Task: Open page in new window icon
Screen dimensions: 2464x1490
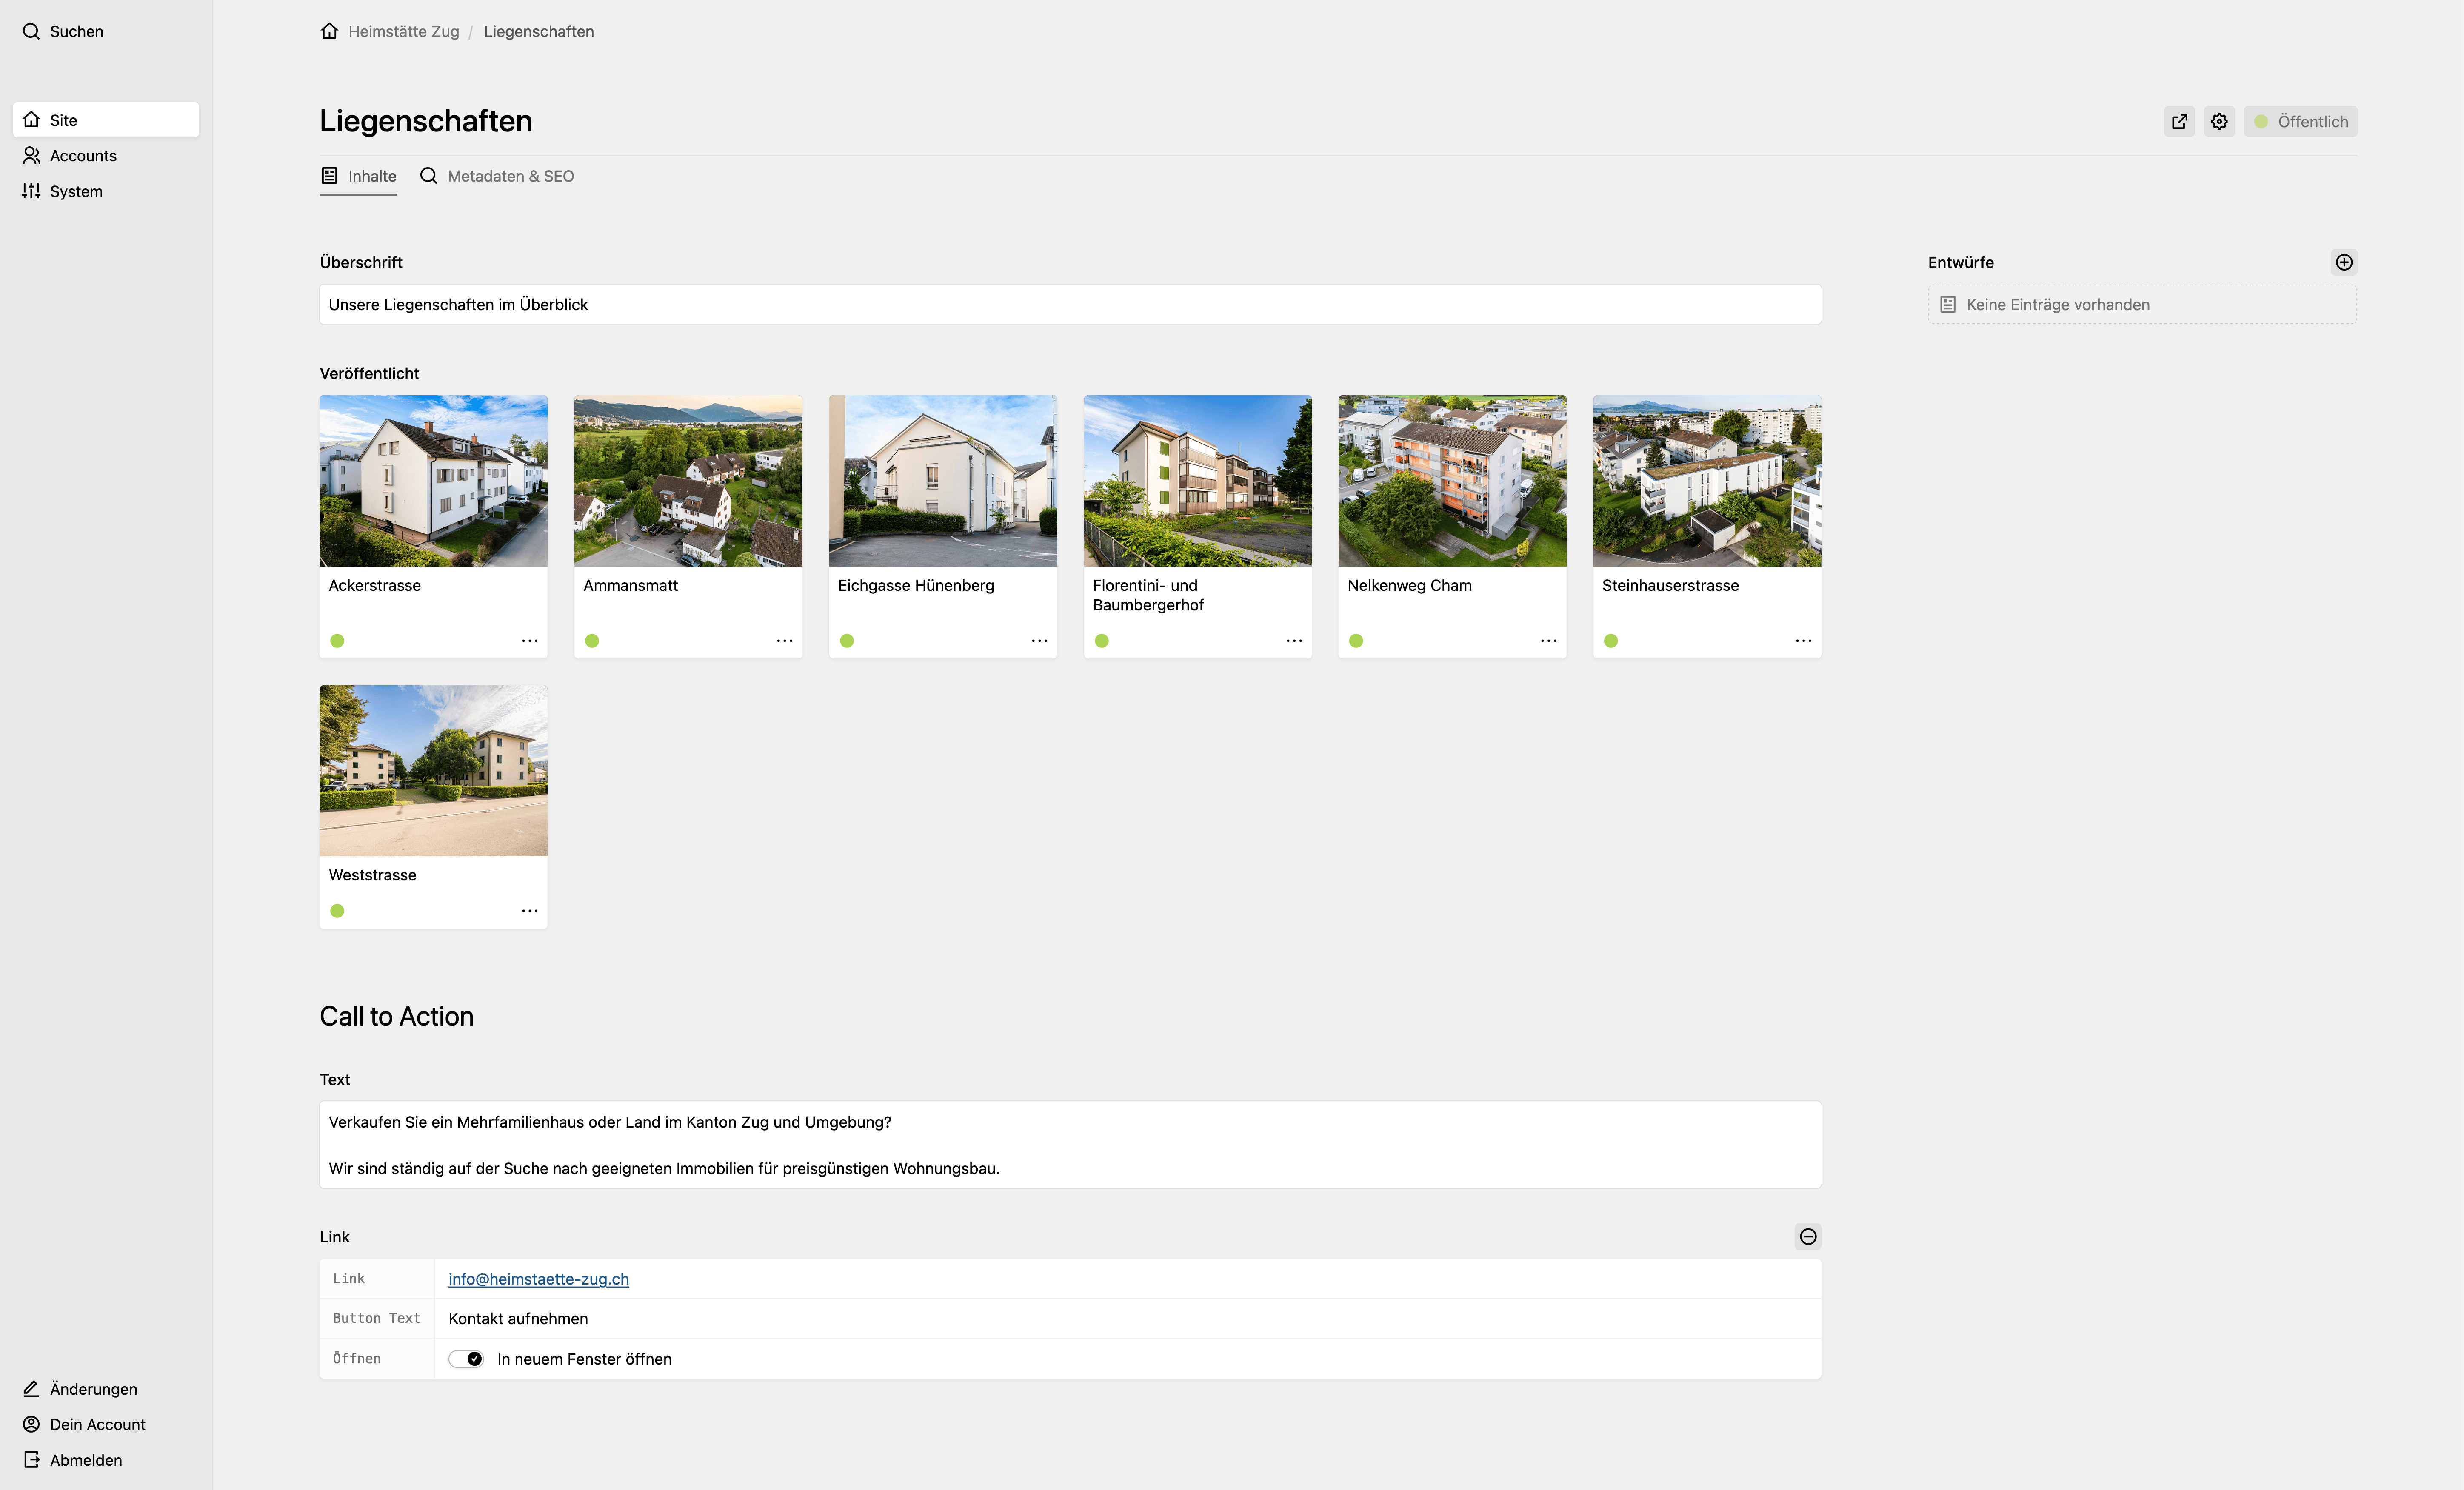Action: point(2179,122)
